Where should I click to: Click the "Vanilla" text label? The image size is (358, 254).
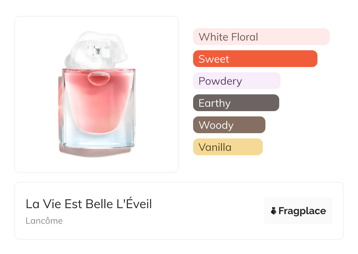coord(215,147)
